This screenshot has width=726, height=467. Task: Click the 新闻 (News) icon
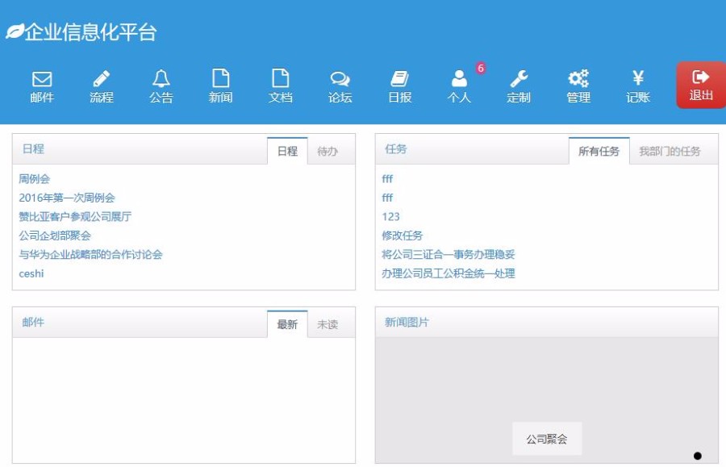(221, 85)
